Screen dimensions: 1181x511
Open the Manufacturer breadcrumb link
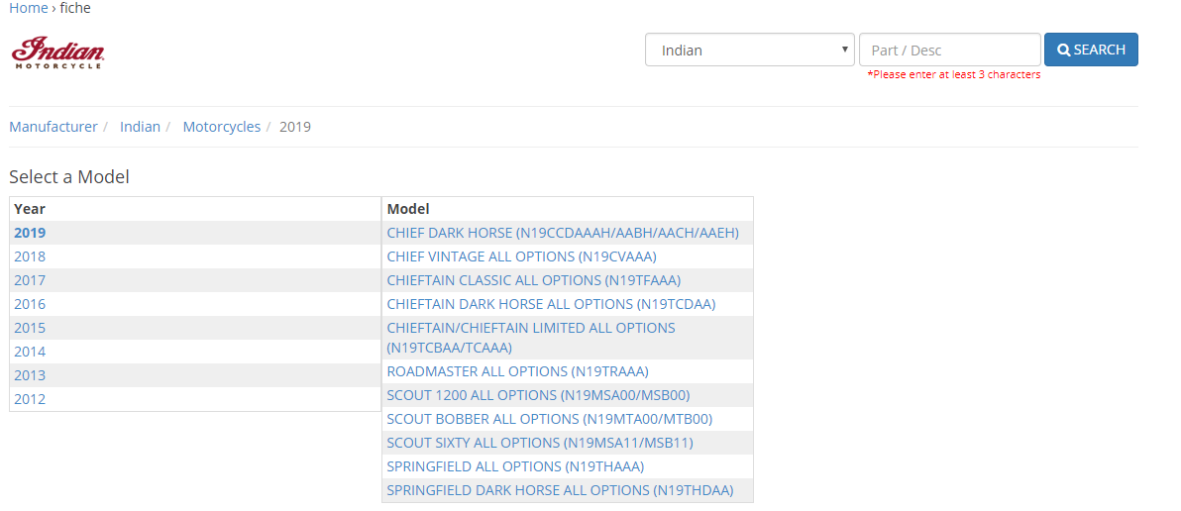coord(54,127)
